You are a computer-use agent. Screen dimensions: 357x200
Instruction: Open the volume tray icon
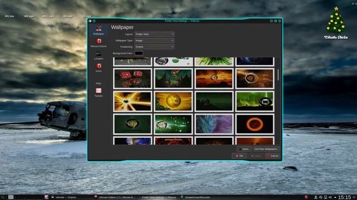[x=330, y=197]
